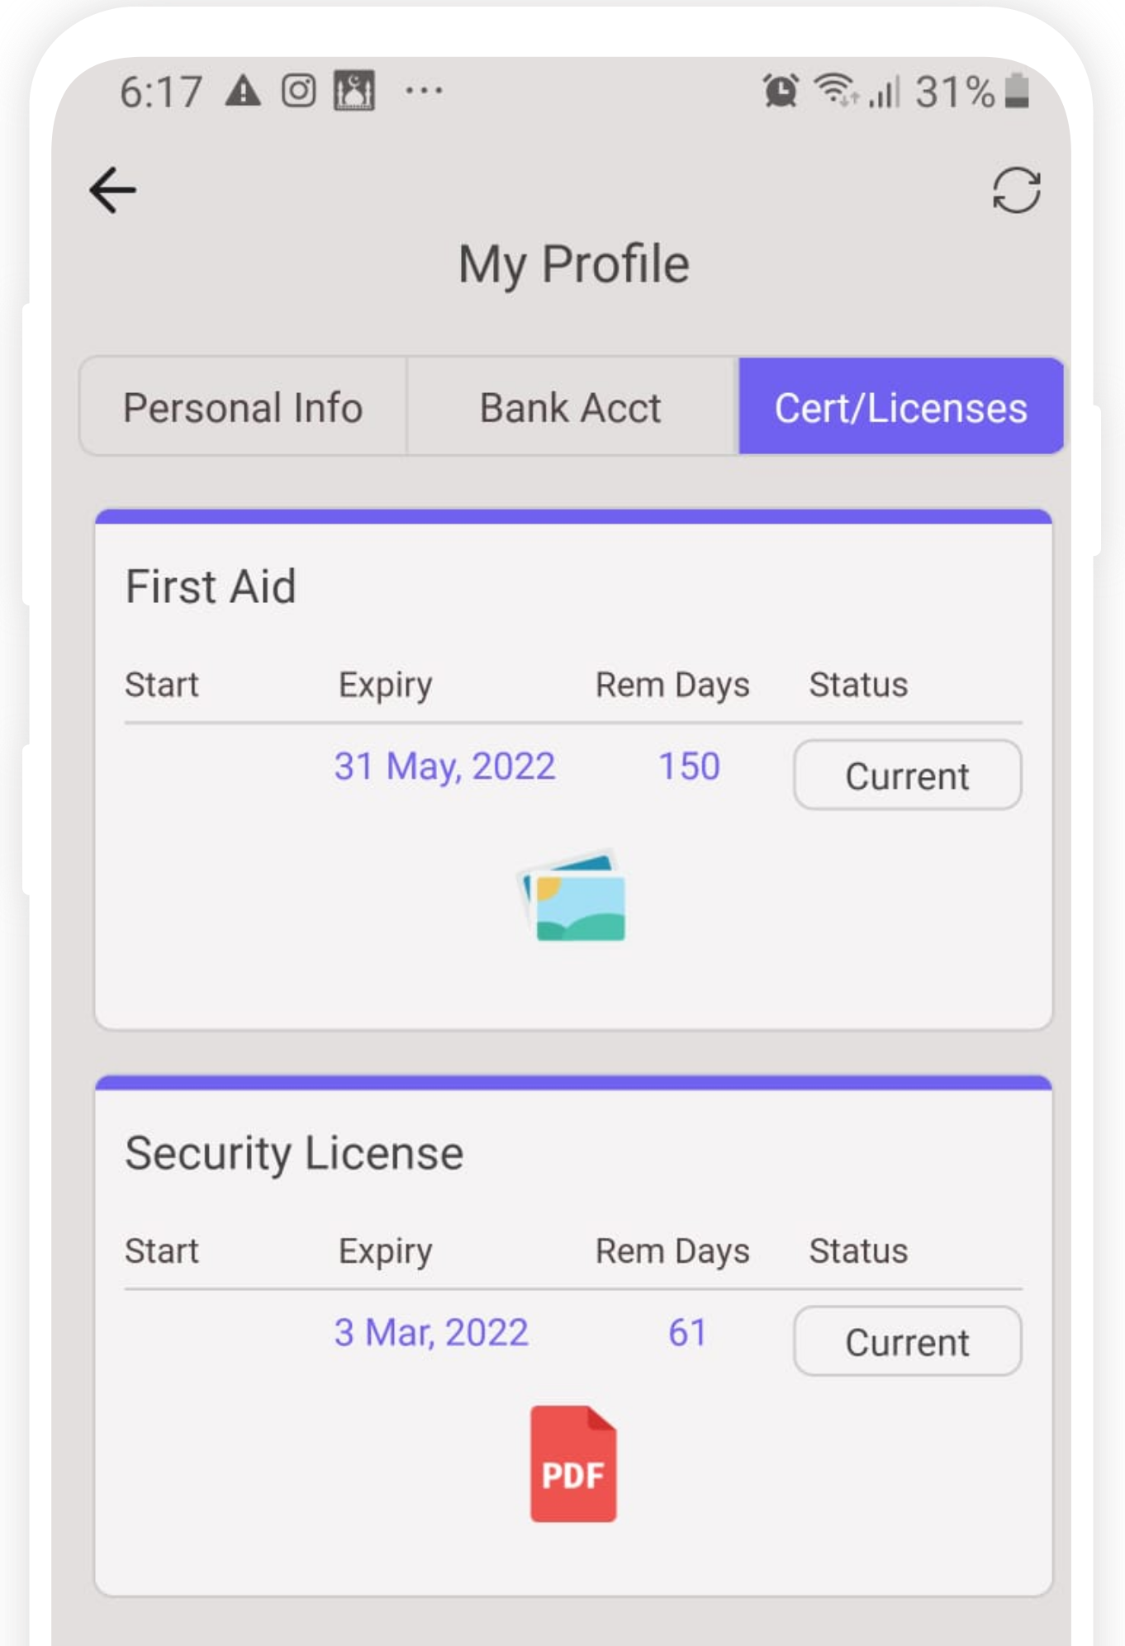
Task: Tap the Current status button for Security License
Action: pos(907,1341)
